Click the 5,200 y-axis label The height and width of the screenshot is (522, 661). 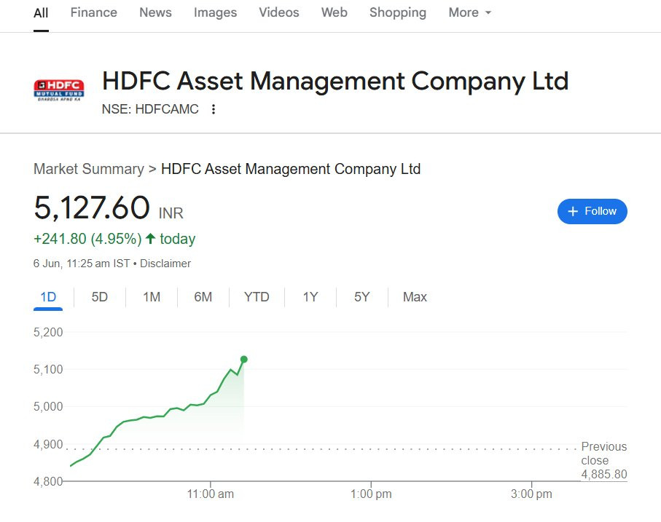pos(48,333)
